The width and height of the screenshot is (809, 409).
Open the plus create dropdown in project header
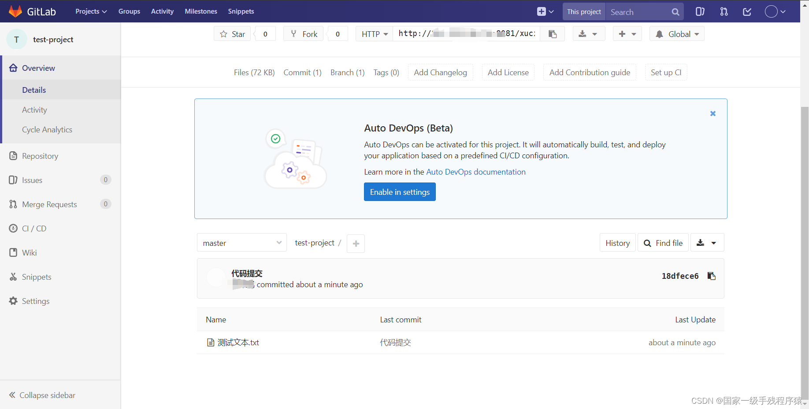(x=627, y=34)
